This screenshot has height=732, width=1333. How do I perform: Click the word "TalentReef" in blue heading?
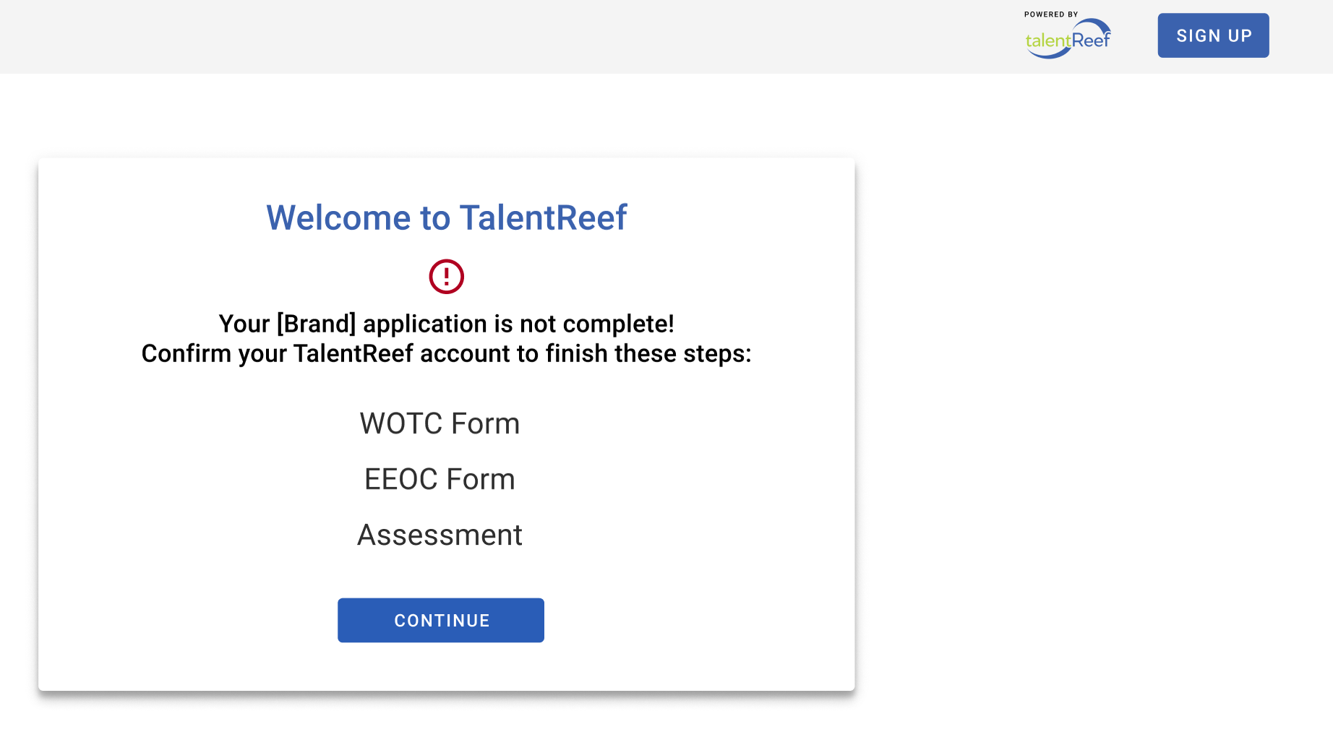click(x=543, y=218)
